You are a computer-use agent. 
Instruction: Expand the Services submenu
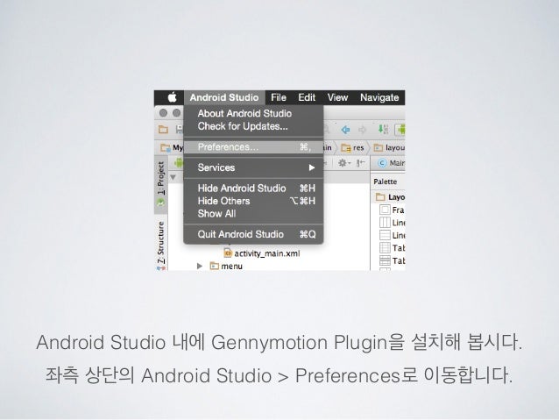(x=253, y=167)
